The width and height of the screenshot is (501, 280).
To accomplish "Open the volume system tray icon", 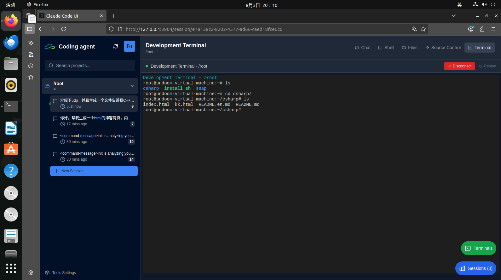I will [x=484, y=4].
